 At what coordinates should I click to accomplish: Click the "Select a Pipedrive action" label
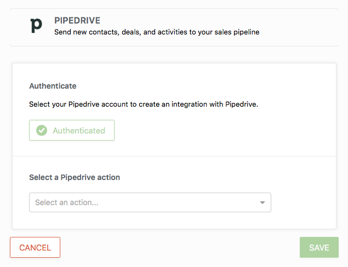pos(75,177)
